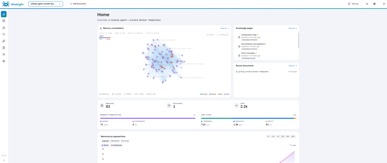387x163 pixels.
Task: Open the GitHub link
Action: coord(353,4)
